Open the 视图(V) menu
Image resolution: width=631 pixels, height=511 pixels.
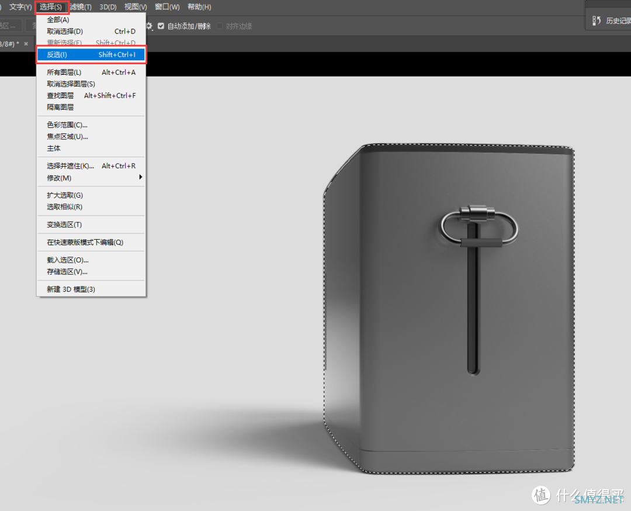pos(136,7)
